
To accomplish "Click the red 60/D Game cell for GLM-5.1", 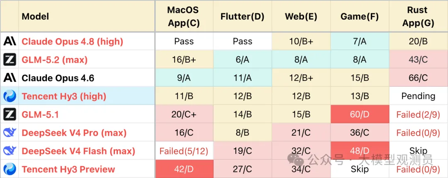I will point(359,114).
